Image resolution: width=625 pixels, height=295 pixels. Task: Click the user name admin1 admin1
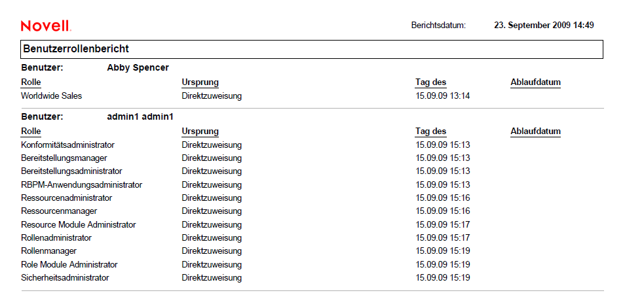pyautogui.click(x=140, y=116)
